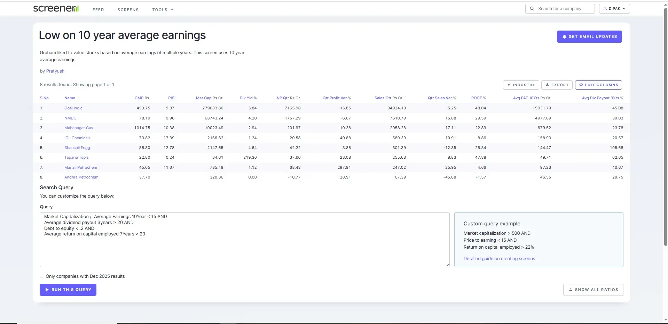Open the Coal India company link
Screen dimensions: 668x324
[x=73, y=108]
